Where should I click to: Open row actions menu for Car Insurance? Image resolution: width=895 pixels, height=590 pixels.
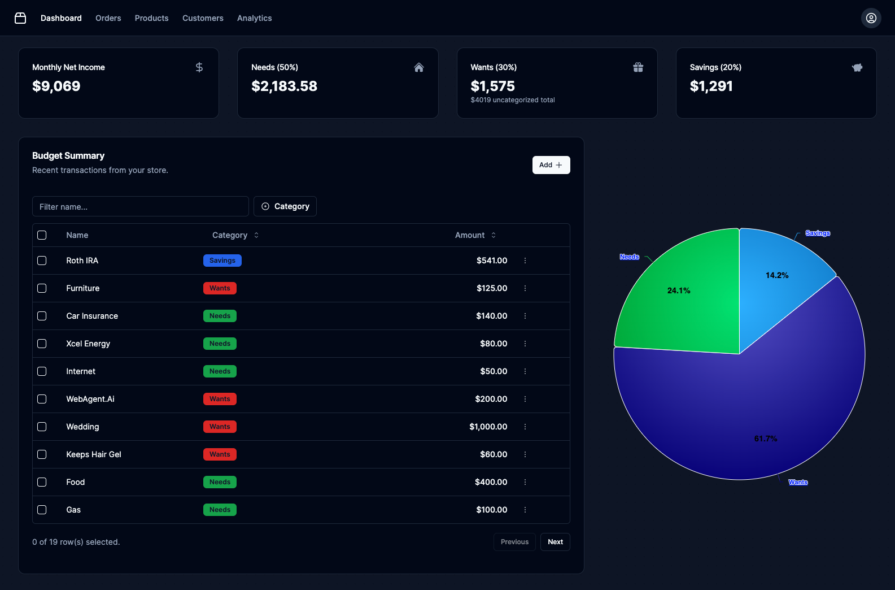[525, 316]
